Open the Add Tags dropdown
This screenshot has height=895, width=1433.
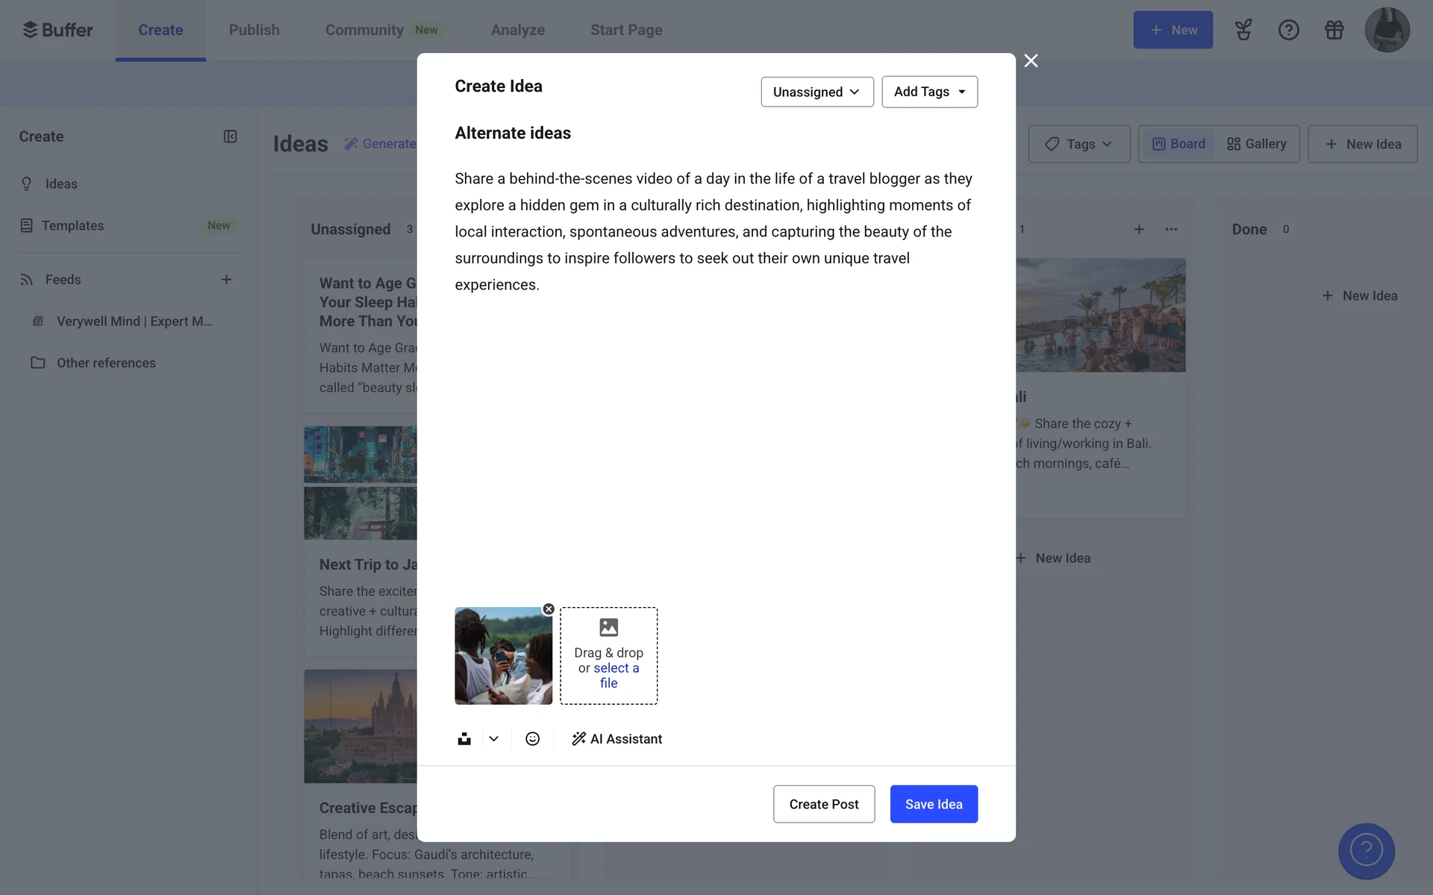click(929, 92)
